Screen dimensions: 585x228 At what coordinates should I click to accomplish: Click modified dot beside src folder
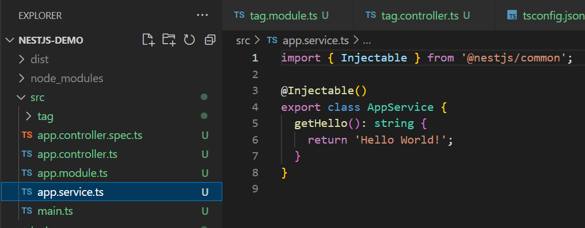coord(204,97)
